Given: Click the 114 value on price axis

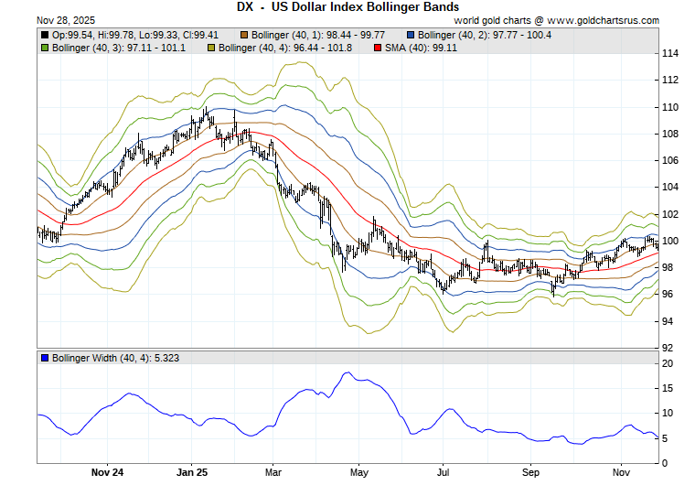Looking at the screenshot, I should click(x=669, y=54).
